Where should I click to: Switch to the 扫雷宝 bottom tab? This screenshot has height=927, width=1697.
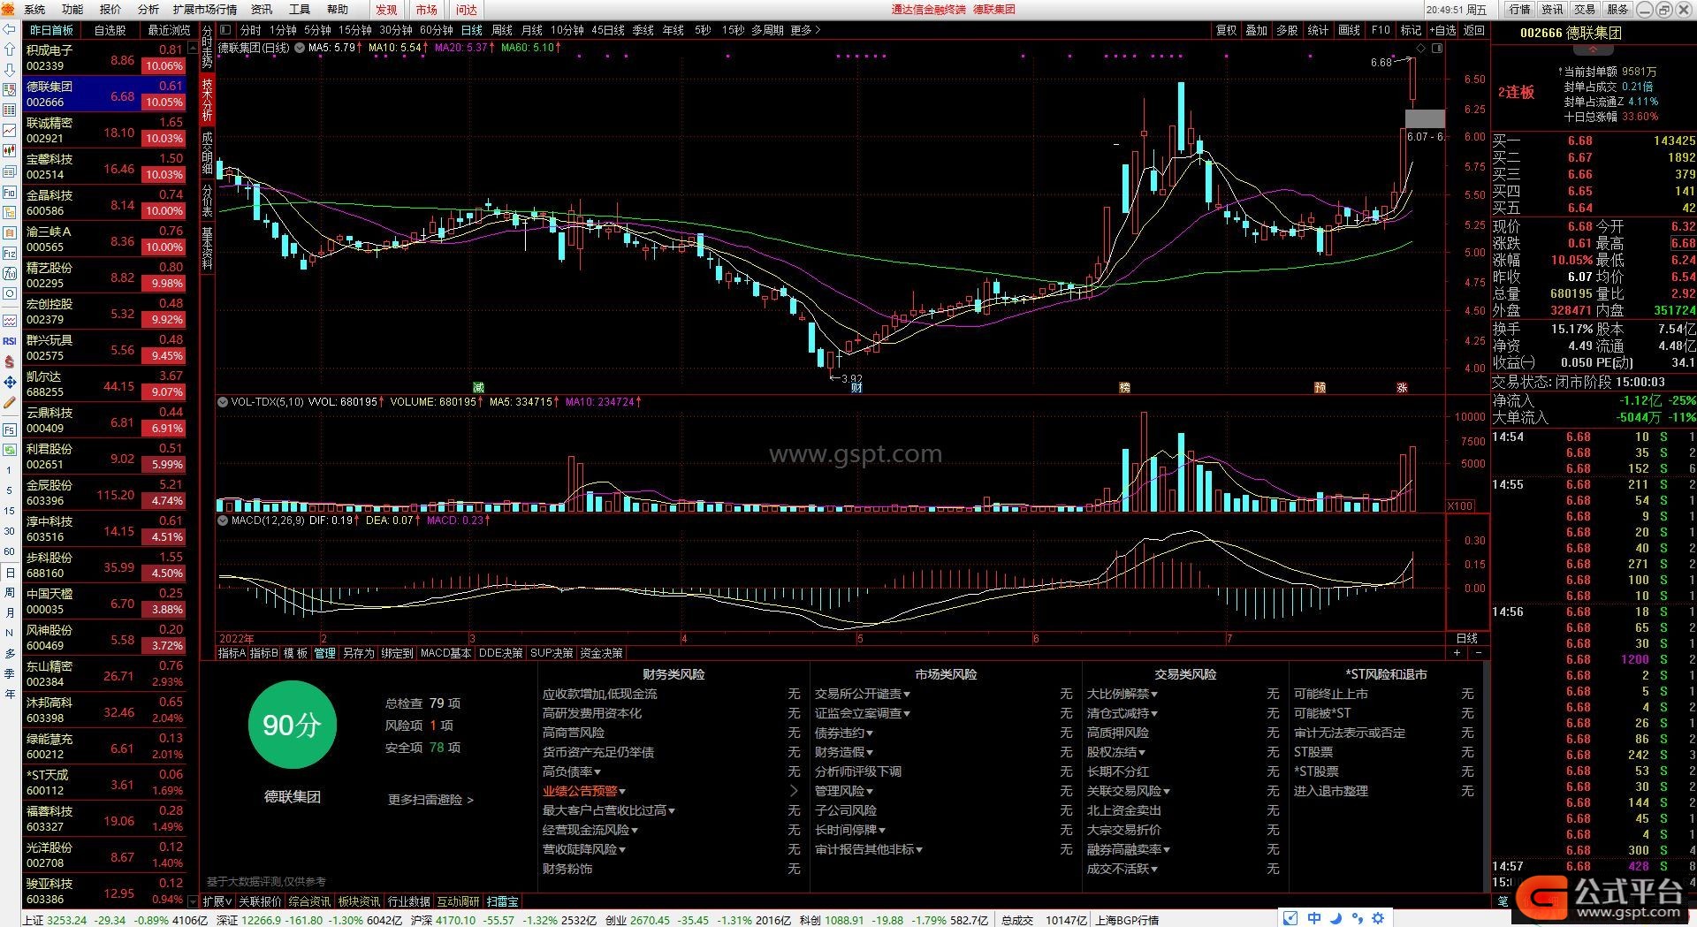pos(502,901)
